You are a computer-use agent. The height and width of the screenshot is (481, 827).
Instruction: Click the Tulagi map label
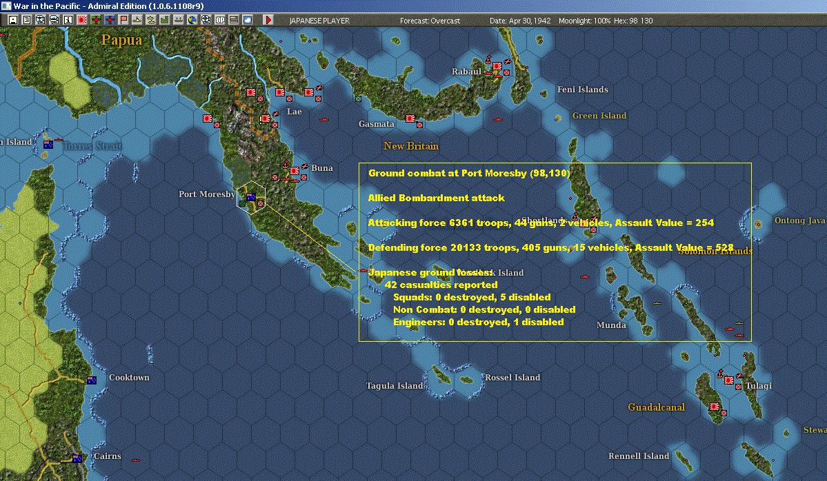click(x=759, y=386)
